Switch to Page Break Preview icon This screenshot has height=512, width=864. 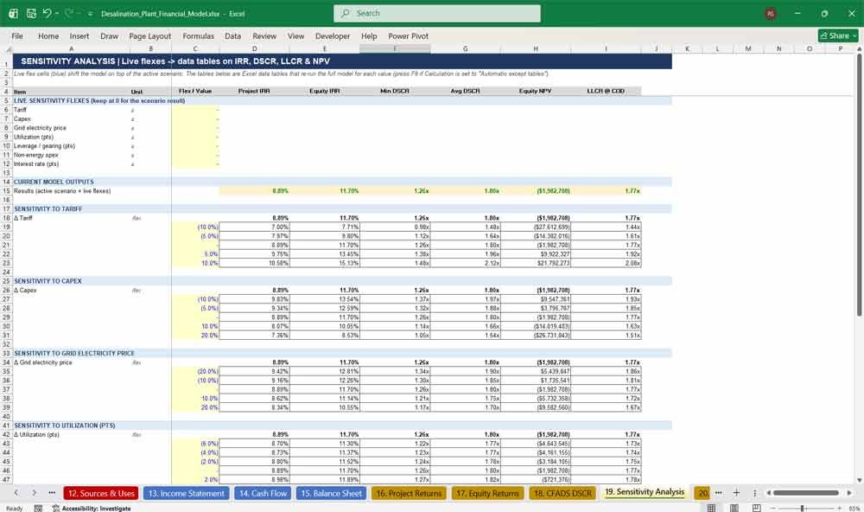coord(757,508)
